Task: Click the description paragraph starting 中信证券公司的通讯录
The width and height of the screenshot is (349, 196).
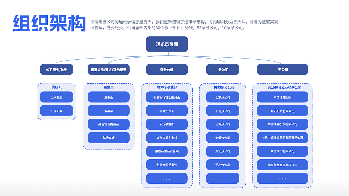Action: [184, 25]
